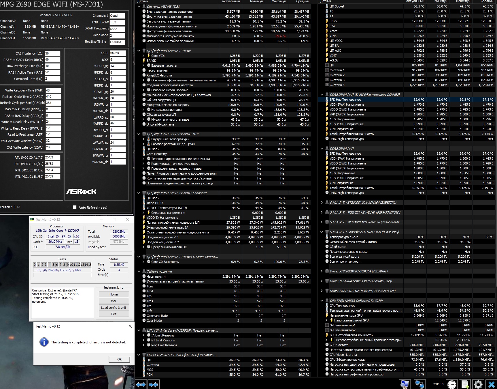Collapse the MSI MPG Z690 EDGE WIFI Nuvoton group

click(139, 355)
